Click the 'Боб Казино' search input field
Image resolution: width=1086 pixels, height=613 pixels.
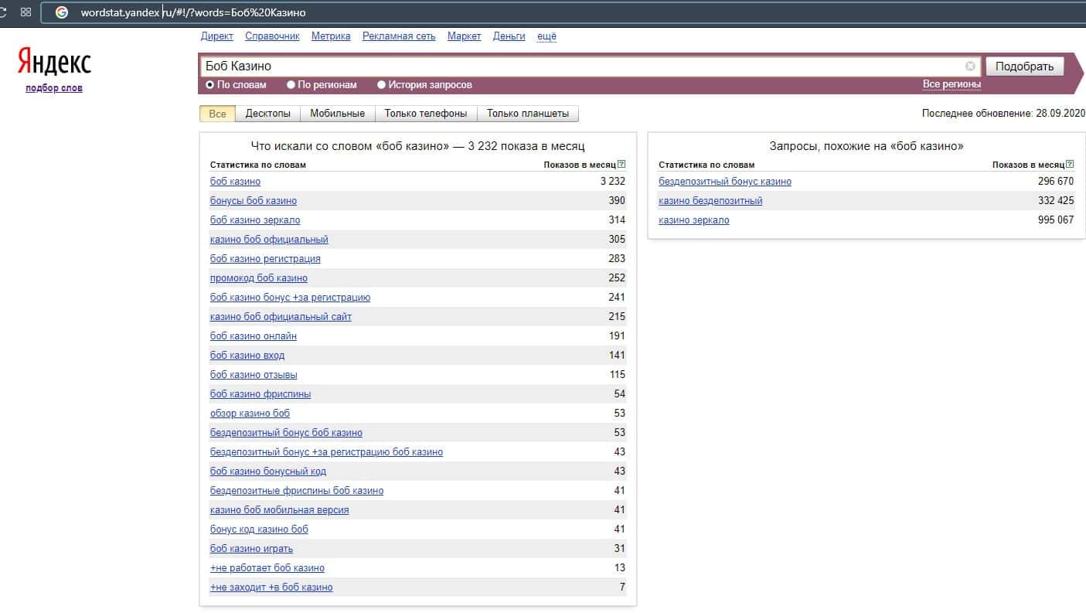(x=580, y=66)
